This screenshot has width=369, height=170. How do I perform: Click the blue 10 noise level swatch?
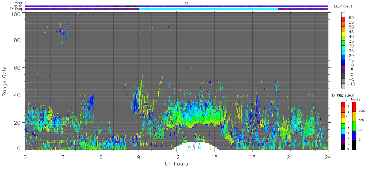[354, 136]
